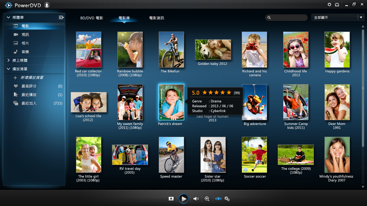The height and width of the screenshot is (206, 367).
Task: Select Summer Camp kids poster
Action: (x=296, y=102)
